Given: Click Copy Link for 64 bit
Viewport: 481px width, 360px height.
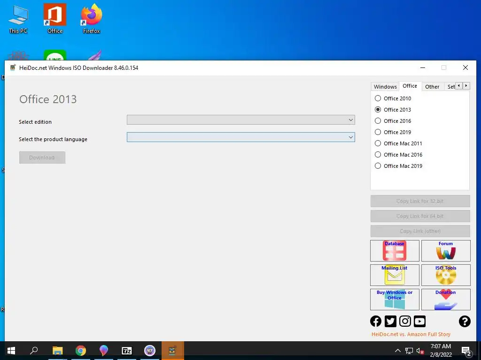Looking at the screenshot, I should 420,216.
